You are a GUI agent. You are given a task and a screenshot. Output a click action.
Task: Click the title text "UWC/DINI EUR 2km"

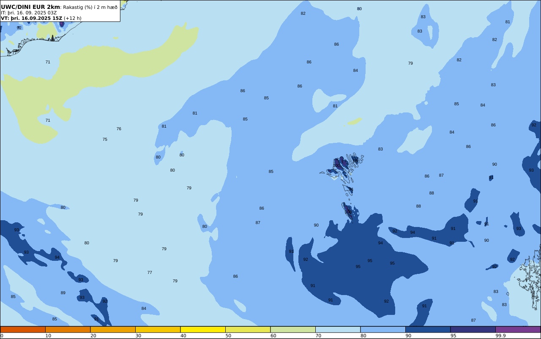click(30, 7)
